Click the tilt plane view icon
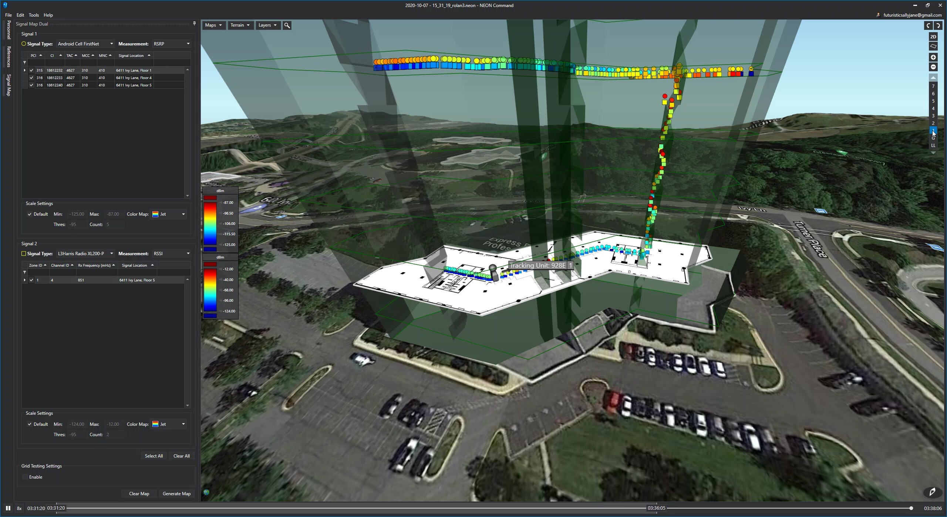Image resolution: width=947 pixels, height=517 pixels. coord(933,46)
